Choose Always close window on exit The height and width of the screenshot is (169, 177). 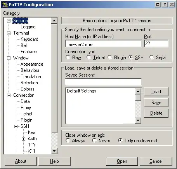[68, 140]
